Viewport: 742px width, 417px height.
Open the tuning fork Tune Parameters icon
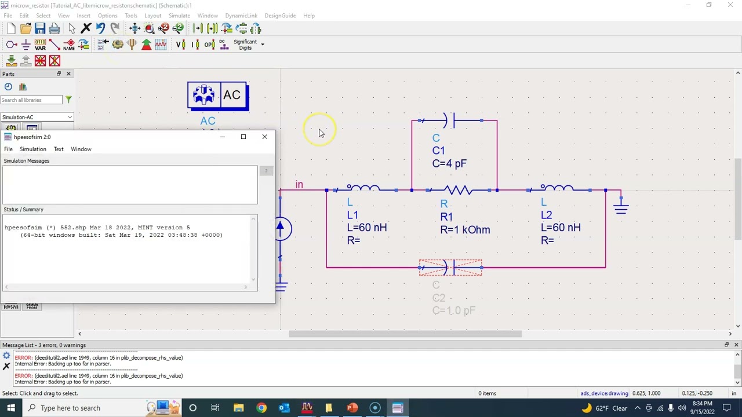coord(132,45)
